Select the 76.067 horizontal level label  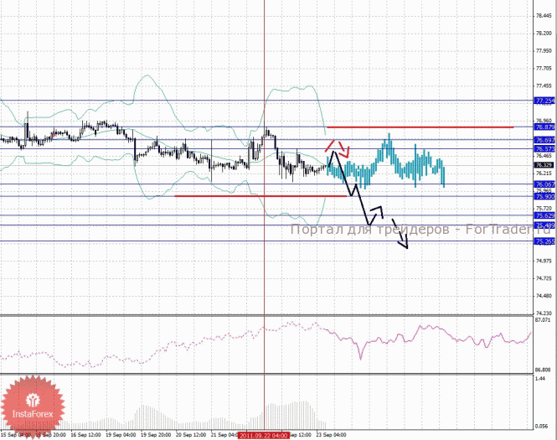pyautogui.click(x=544, y=184)
